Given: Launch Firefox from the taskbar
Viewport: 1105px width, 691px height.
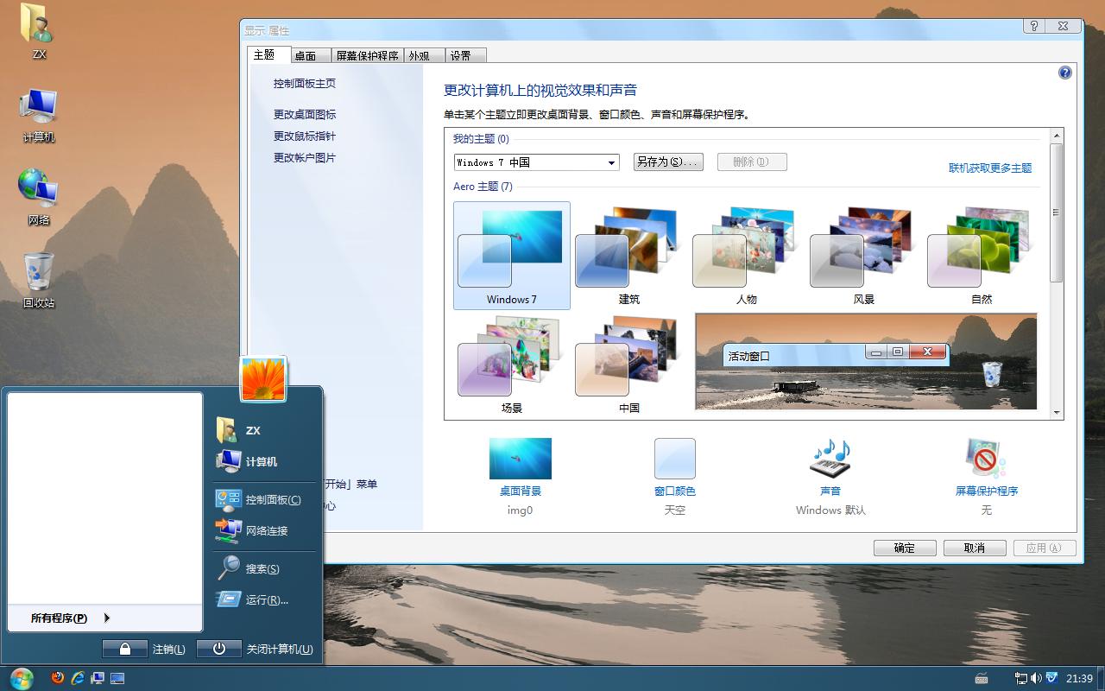Looking at the screenshot, I should 57,678.
